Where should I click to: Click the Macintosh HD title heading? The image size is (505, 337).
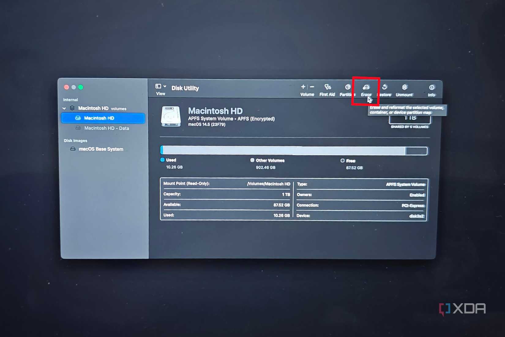215,111
